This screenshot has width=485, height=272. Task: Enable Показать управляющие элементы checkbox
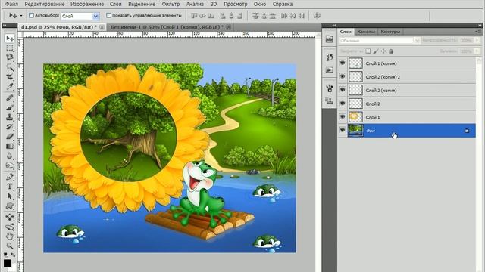point(108,15)
